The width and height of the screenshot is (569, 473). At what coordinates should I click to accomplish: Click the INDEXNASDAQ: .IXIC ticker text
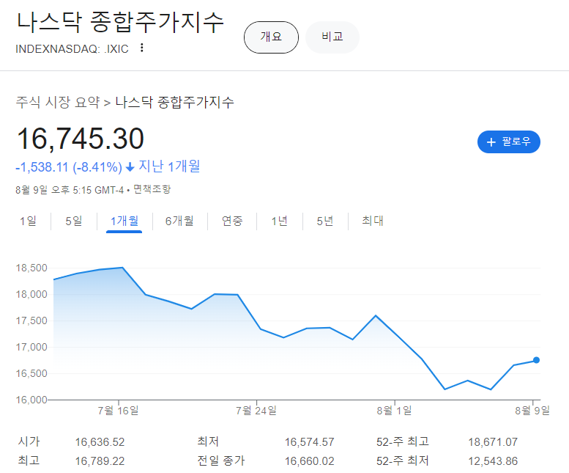[x=72, y=48]
